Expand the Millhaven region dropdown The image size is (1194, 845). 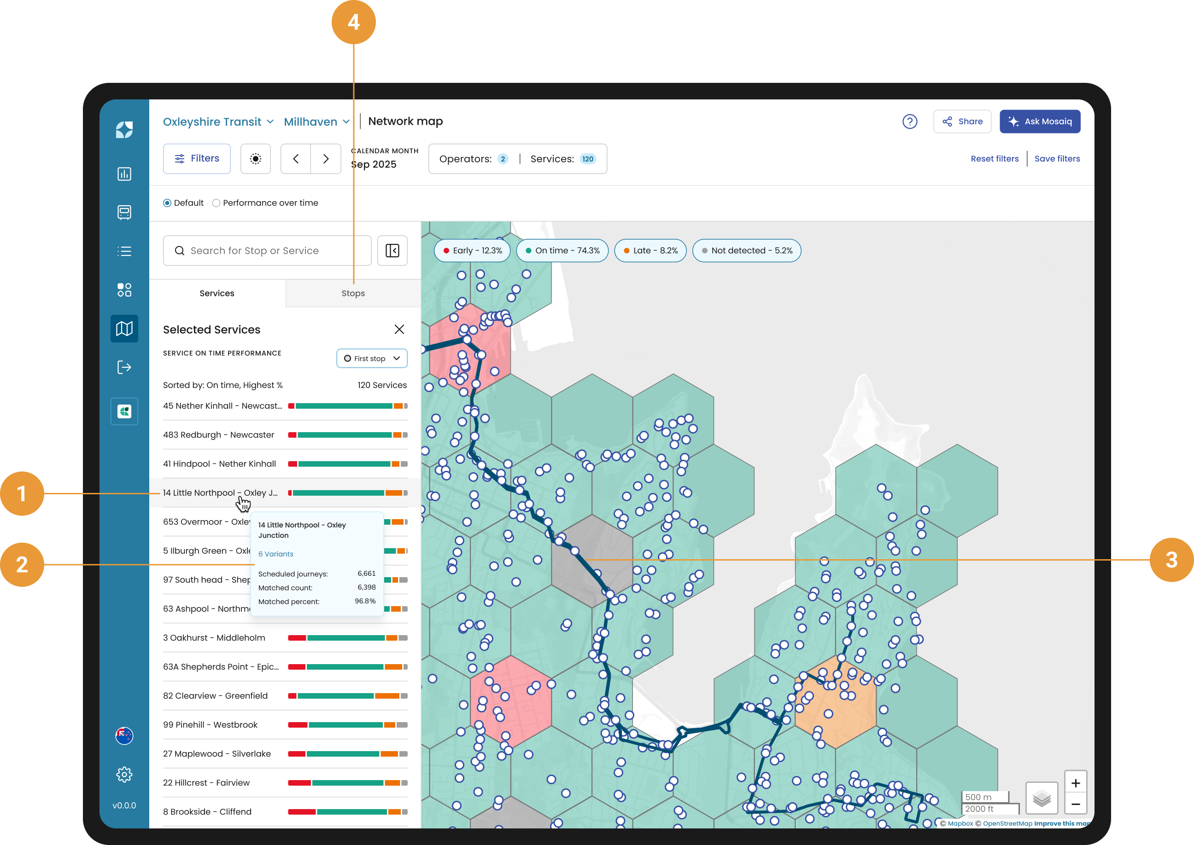316,122
